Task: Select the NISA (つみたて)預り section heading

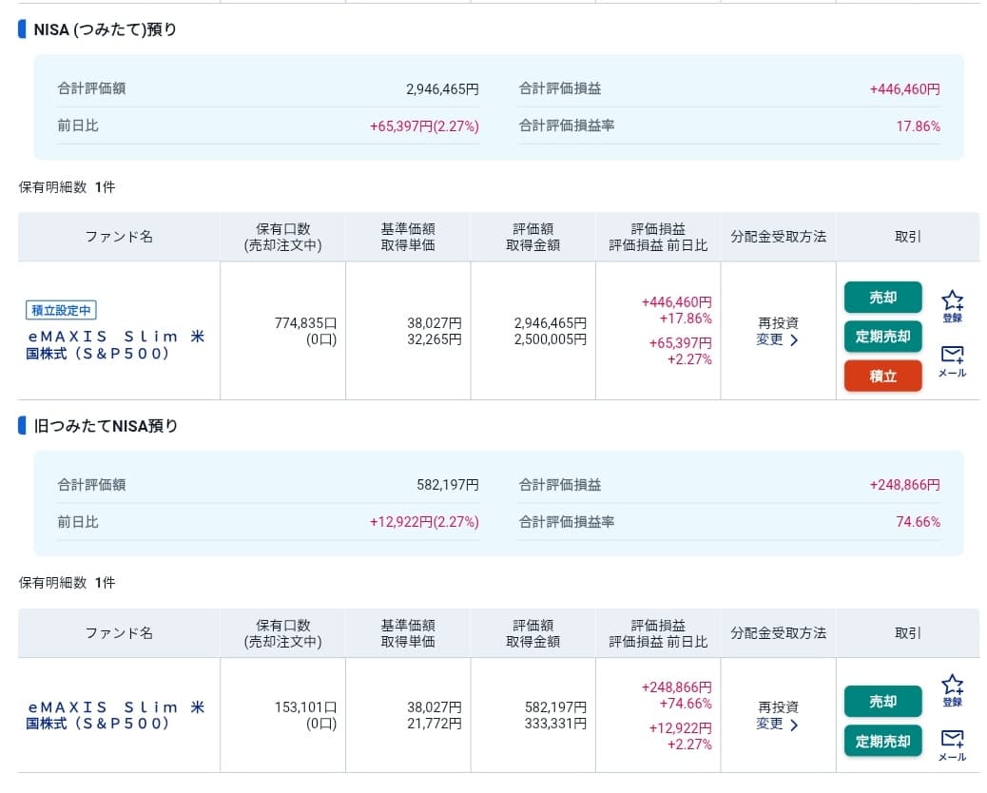Action: pos(105,29)
